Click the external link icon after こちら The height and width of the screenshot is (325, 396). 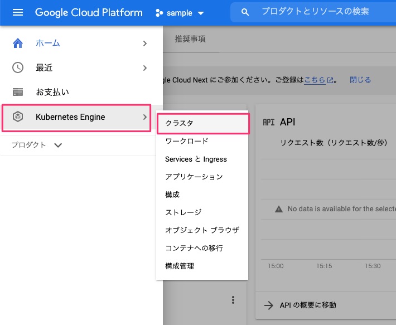pos(330,80)
